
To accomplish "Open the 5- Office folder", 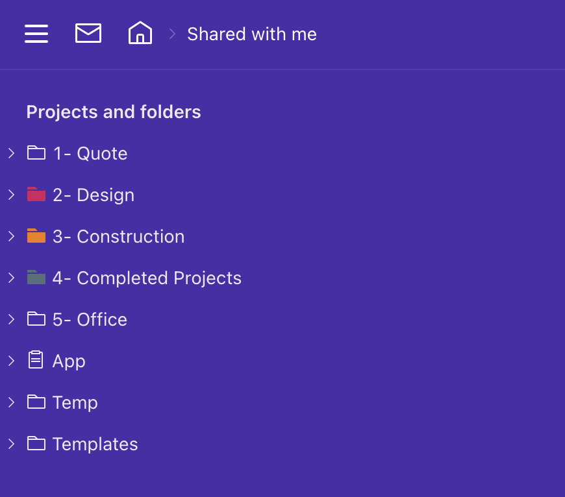I will coord(90,319).
